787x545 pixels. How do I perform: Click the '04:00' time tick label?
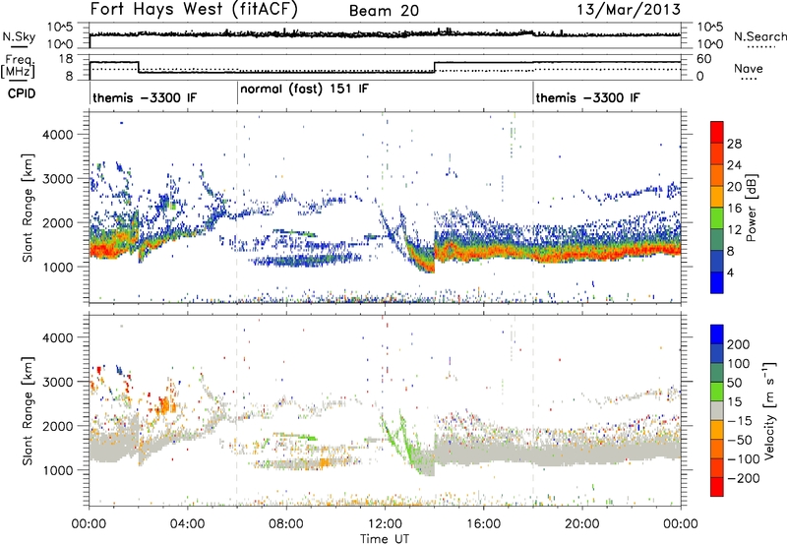click(x=187, y=524)
